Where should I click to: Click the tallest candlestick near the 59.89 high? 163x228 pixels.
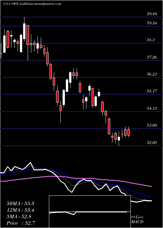(x=24, y=29)
